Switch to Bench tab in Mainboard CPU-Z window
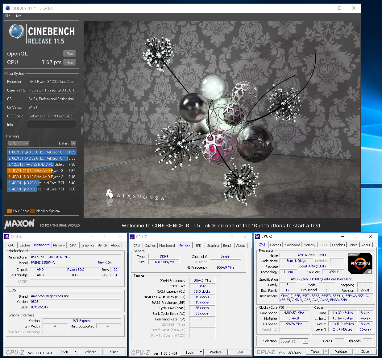Screen dimensions: 382x358 tap(102, 245)
